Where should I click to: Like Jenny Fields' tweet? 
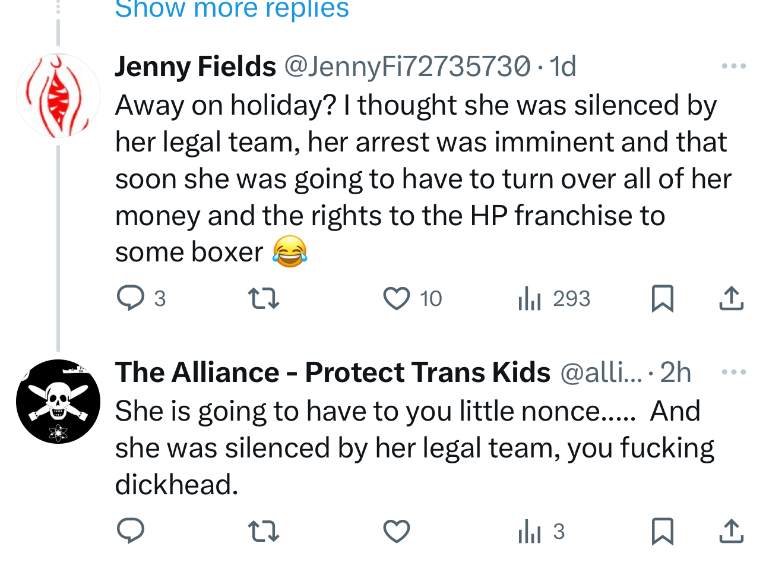click(x=396, y=298)
